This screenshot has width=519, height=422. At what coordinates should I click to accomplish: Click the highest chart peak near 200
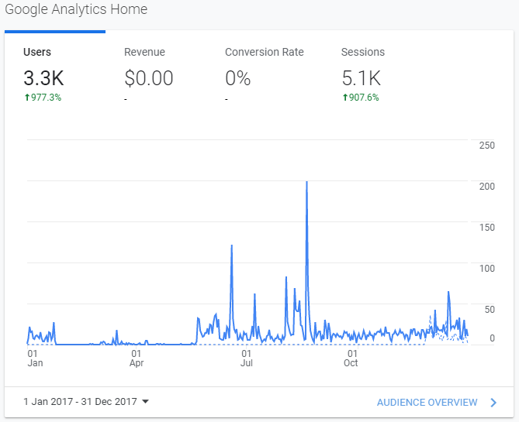pyautogui.click(x=307, y=182)
